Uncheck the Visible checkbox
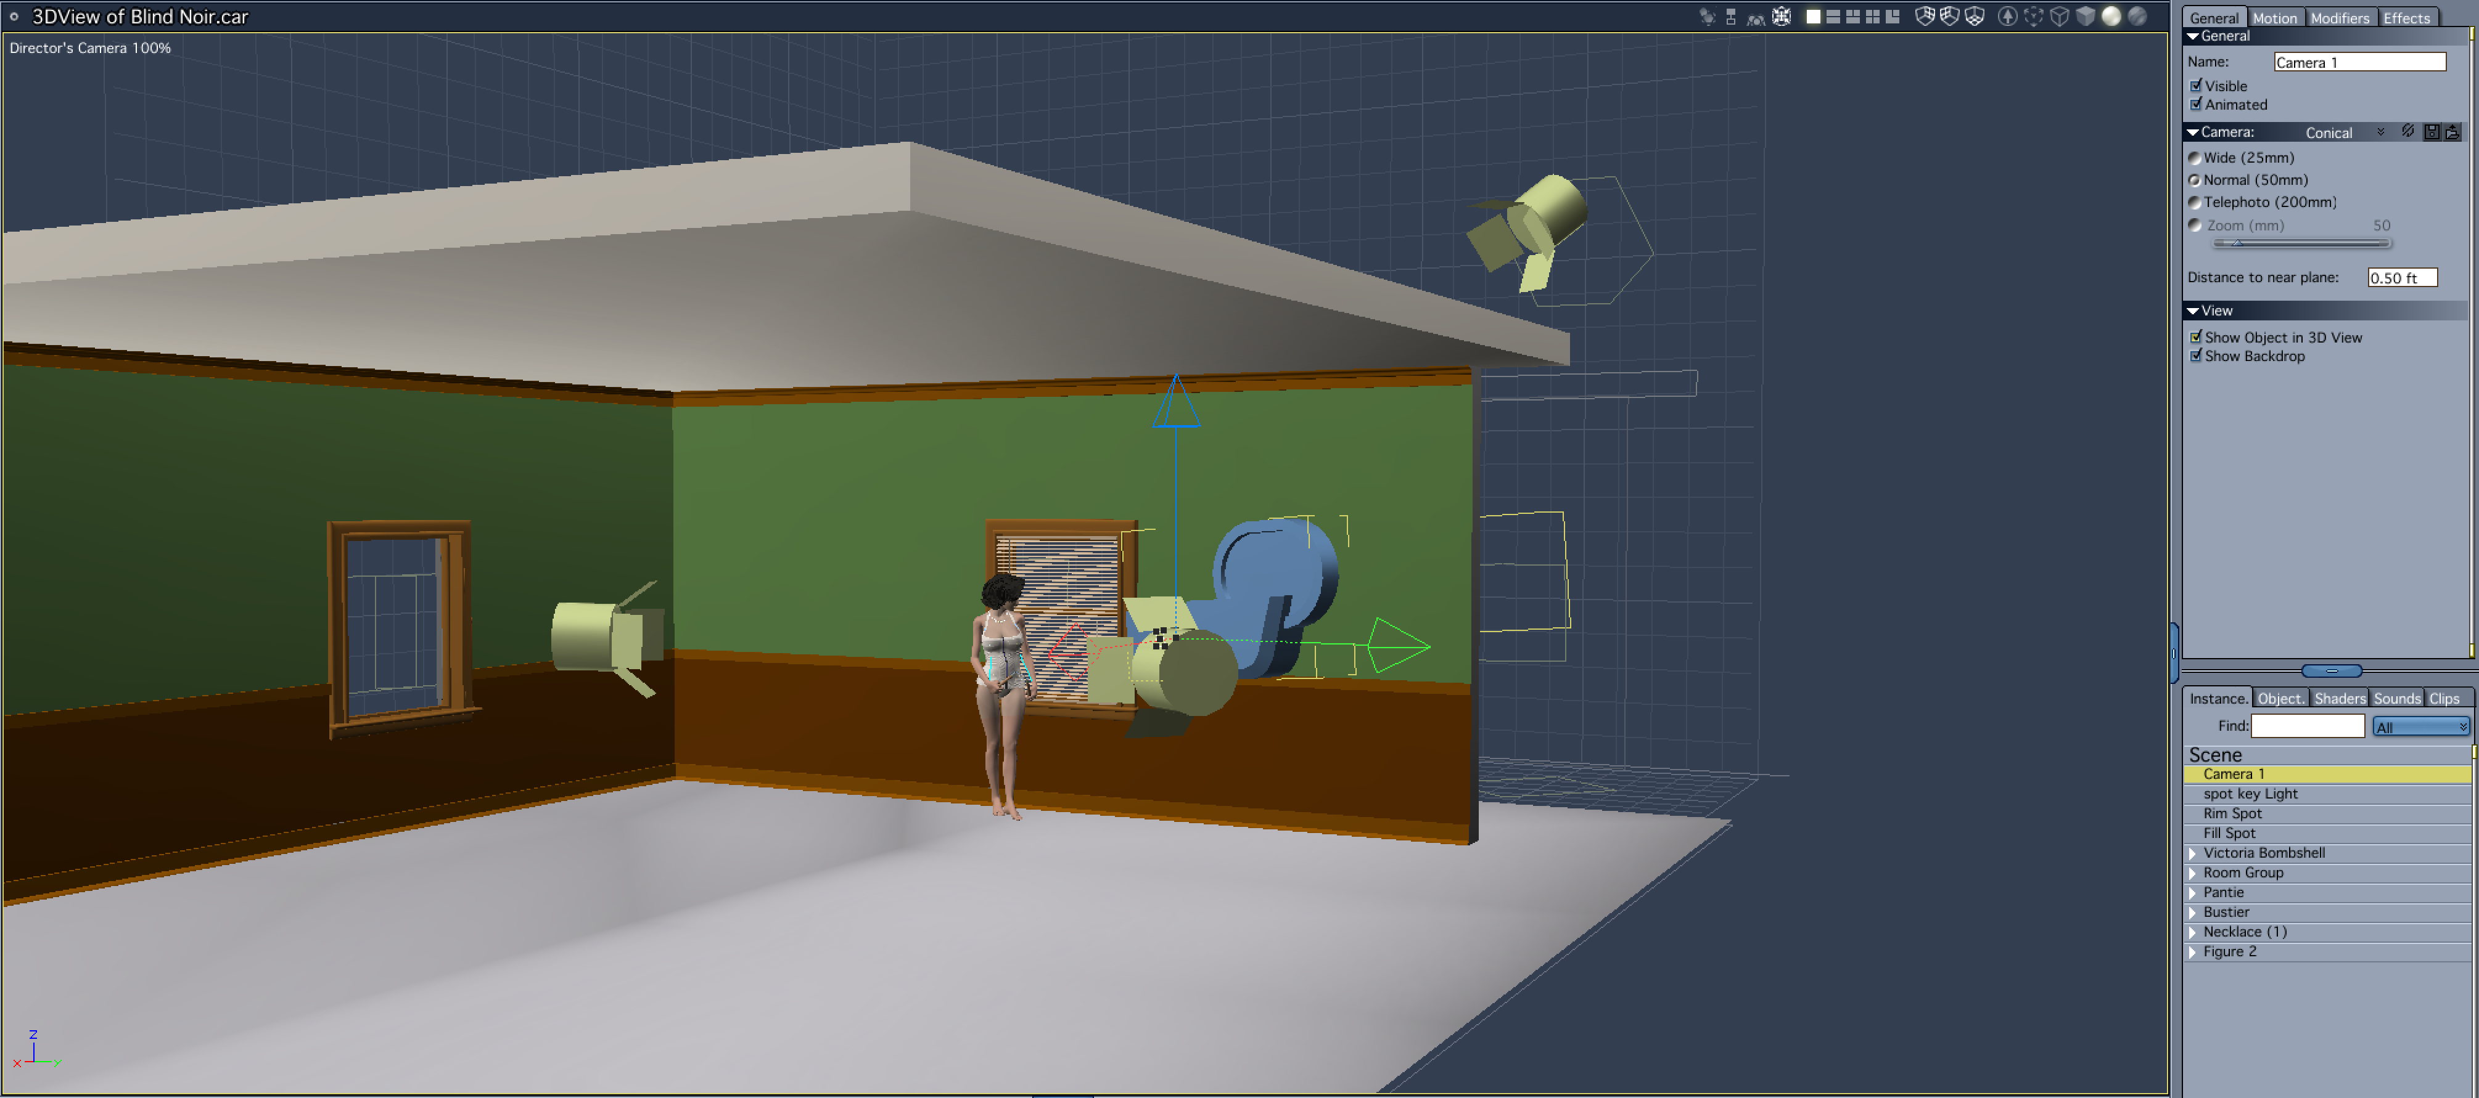 [x=2196, y=86]
